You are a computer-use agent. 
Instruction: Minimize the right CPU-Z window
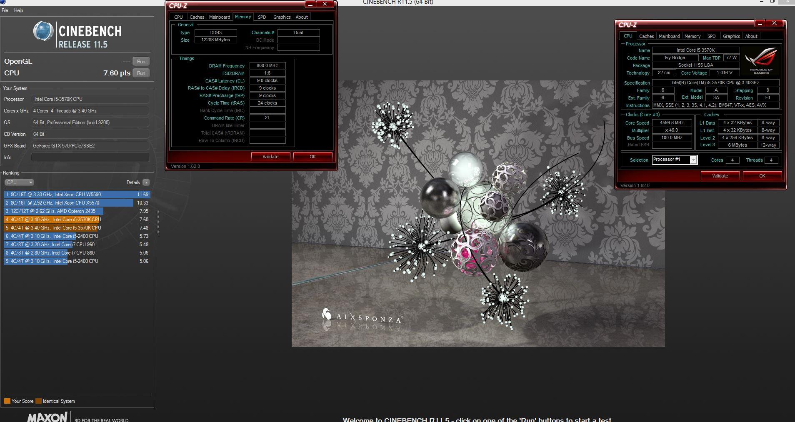(x=760, y=23)
